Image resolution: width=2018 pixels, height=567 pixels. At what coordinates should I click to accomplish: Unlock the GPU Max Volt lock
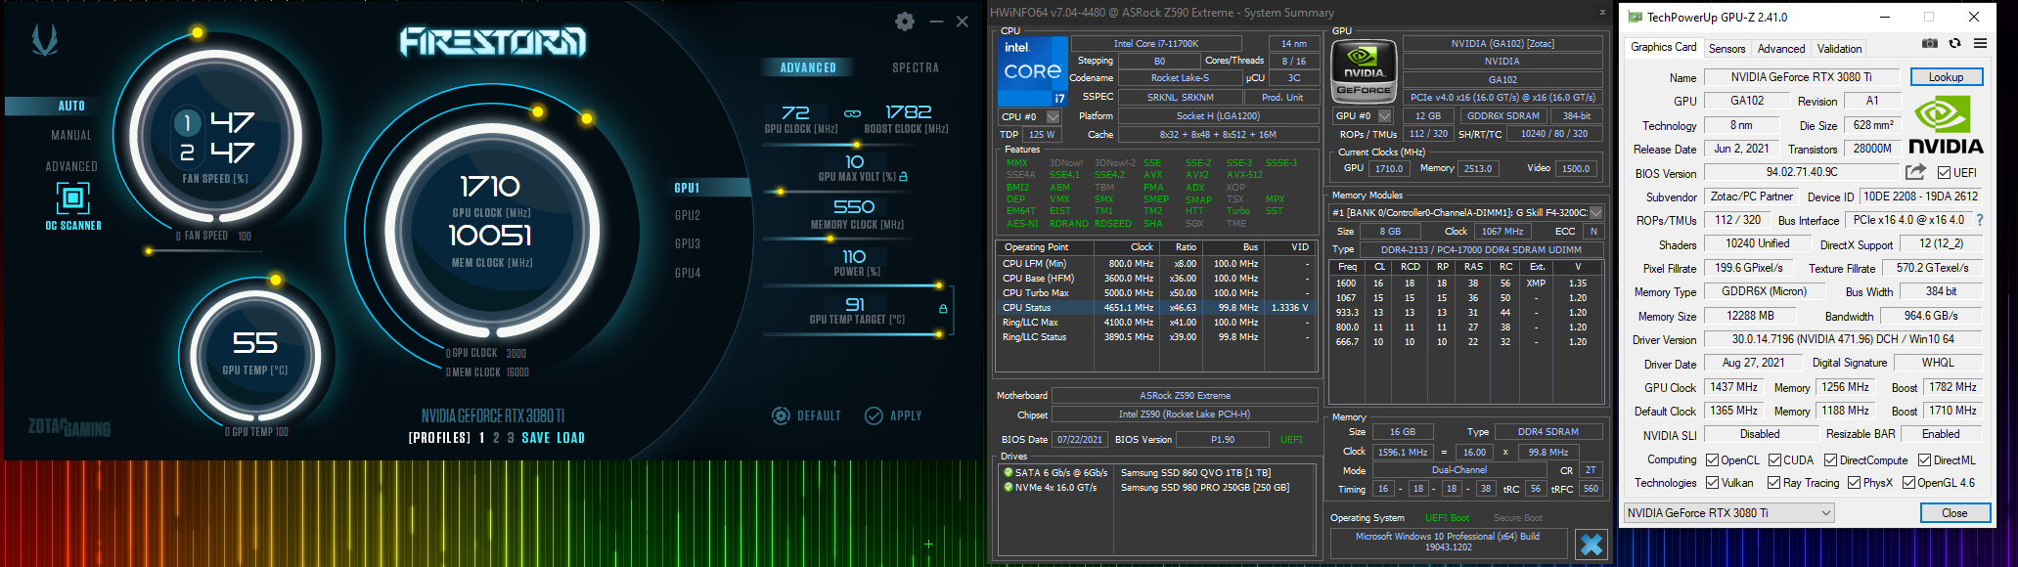(x=903, y=177)
